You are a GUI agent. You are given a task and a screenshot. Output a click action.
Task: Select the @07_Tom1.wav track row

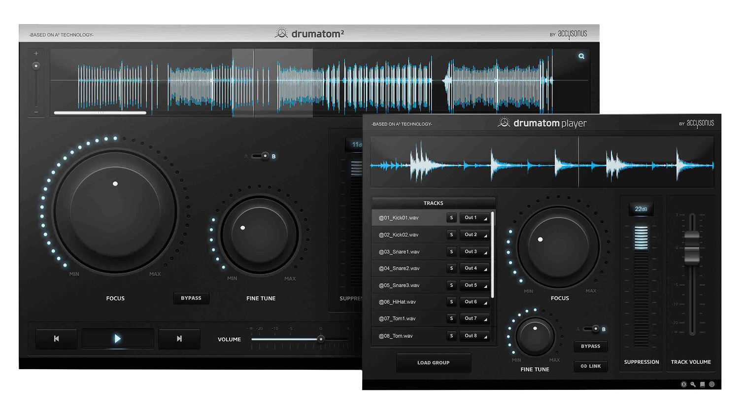pos(431,318)
